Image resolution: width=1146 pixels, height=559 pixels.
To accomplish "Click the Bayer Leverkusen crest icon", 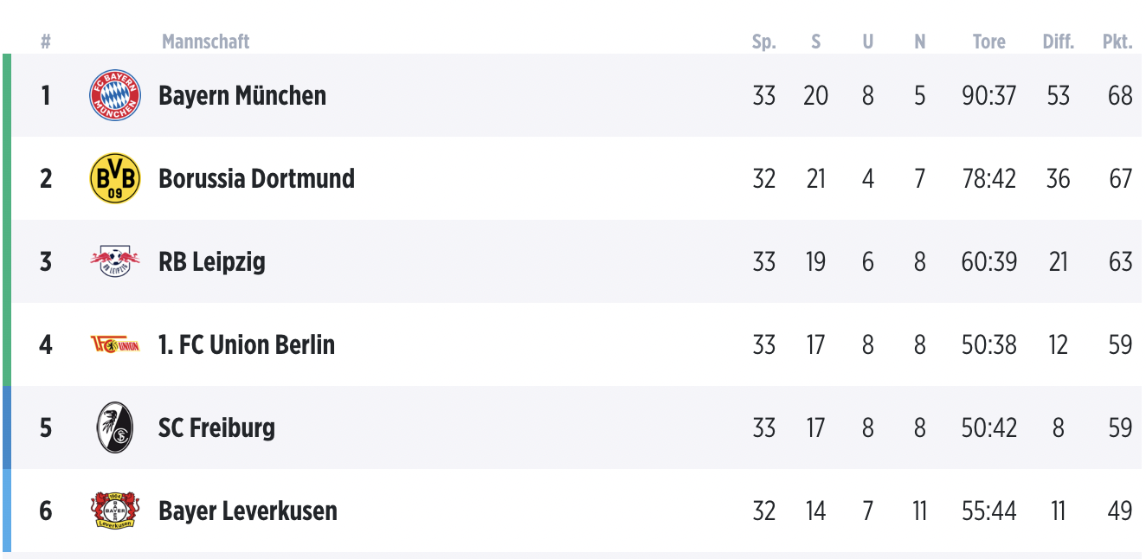I will (115, 511).
